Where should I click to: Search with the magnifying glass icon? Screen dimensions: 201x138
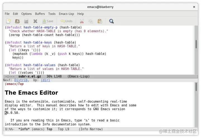(111, 21)
